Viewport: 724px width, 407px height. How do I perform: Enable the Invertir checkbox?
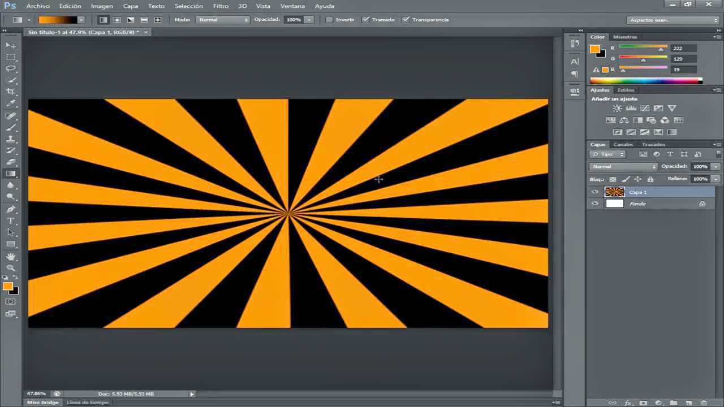click(330, 20)
